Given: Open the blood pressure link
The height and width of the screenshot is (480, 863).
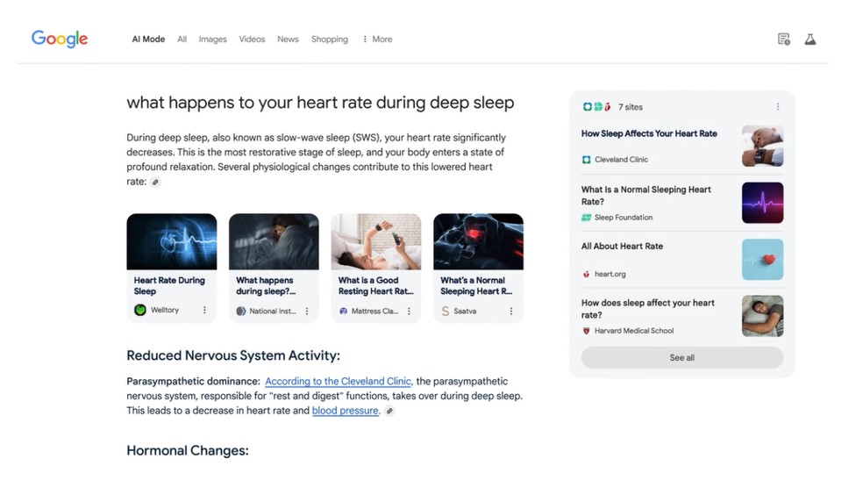Looking at the screenshot, I should tap(346, 411).
